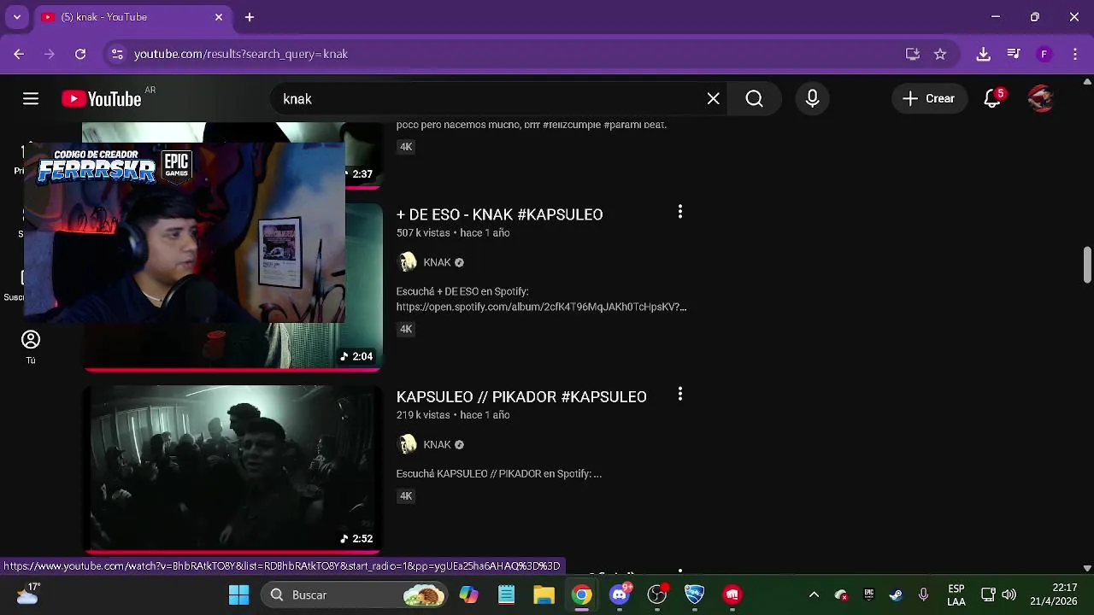The width and height of the screenshot is (1094, 615).
Task: Bookmark this page with the star
Action: click(940, 54)
